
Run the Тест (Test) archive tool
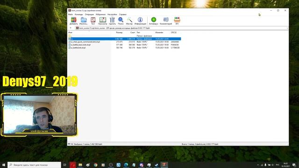(x=93, y=21)
